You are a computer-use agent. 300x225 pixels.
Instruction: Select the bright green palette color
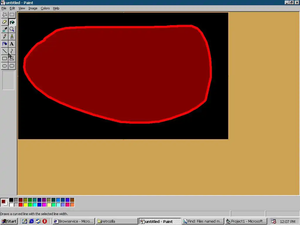(x=30, y=205)
